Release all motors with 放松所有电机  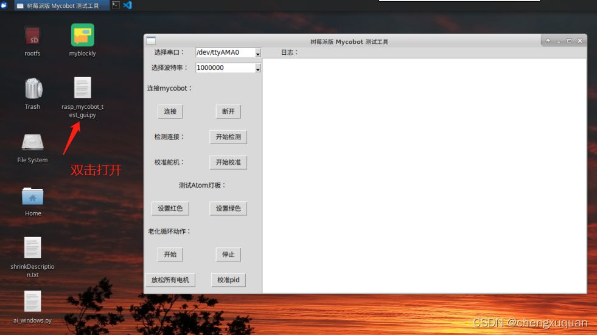[x=170, y=280]
